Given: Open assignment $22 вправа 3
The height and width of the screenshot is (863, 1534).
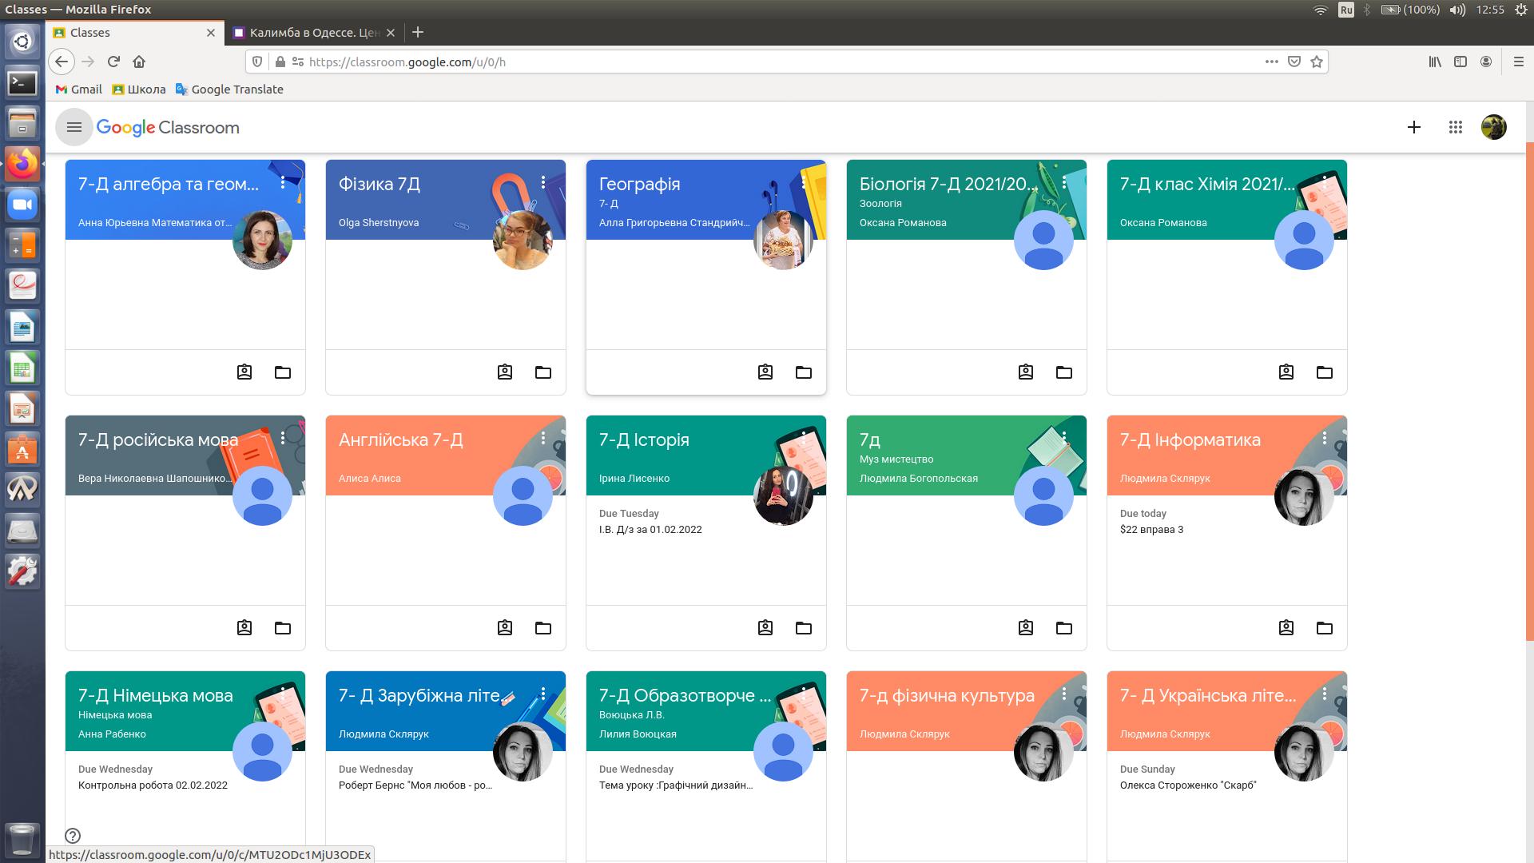Looking at the screenshot, I should pos(1151,529).
